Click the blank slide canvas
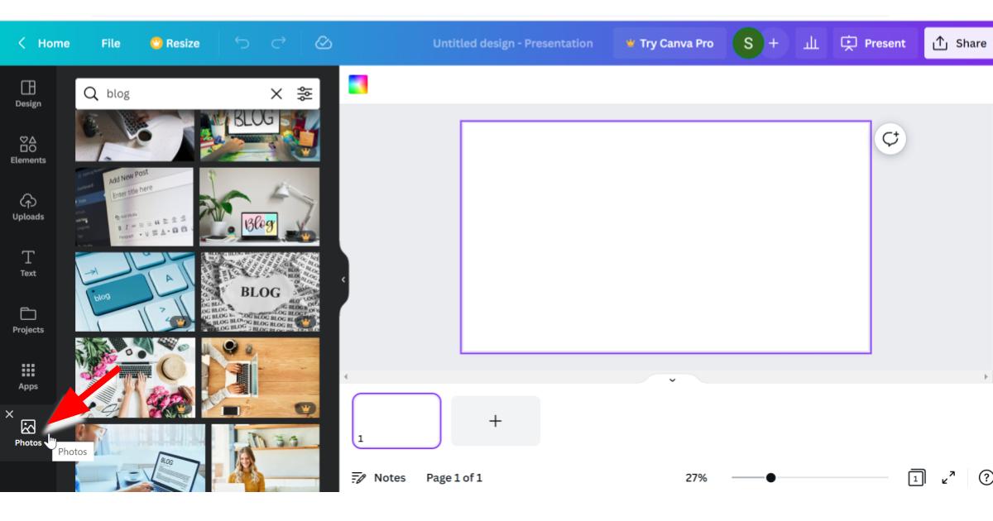 [665, 237]
